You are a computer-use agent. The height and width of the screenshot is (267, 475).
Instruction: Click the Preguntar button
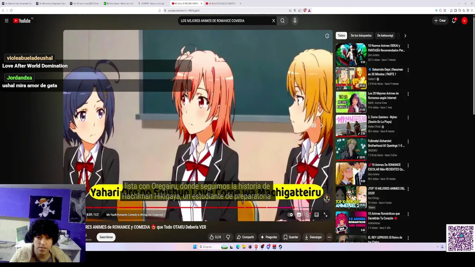[x=269, y=237]
